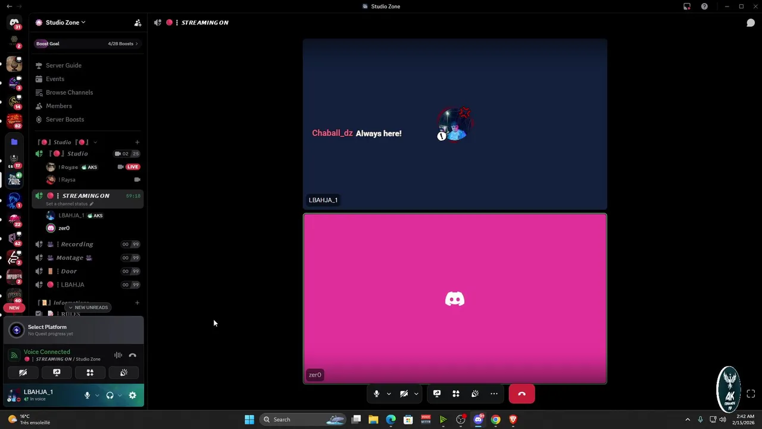This screenshot has height=429, width=762.
Task: Open the invite people icon beside Studio Zone
Action: pos(138,23)
